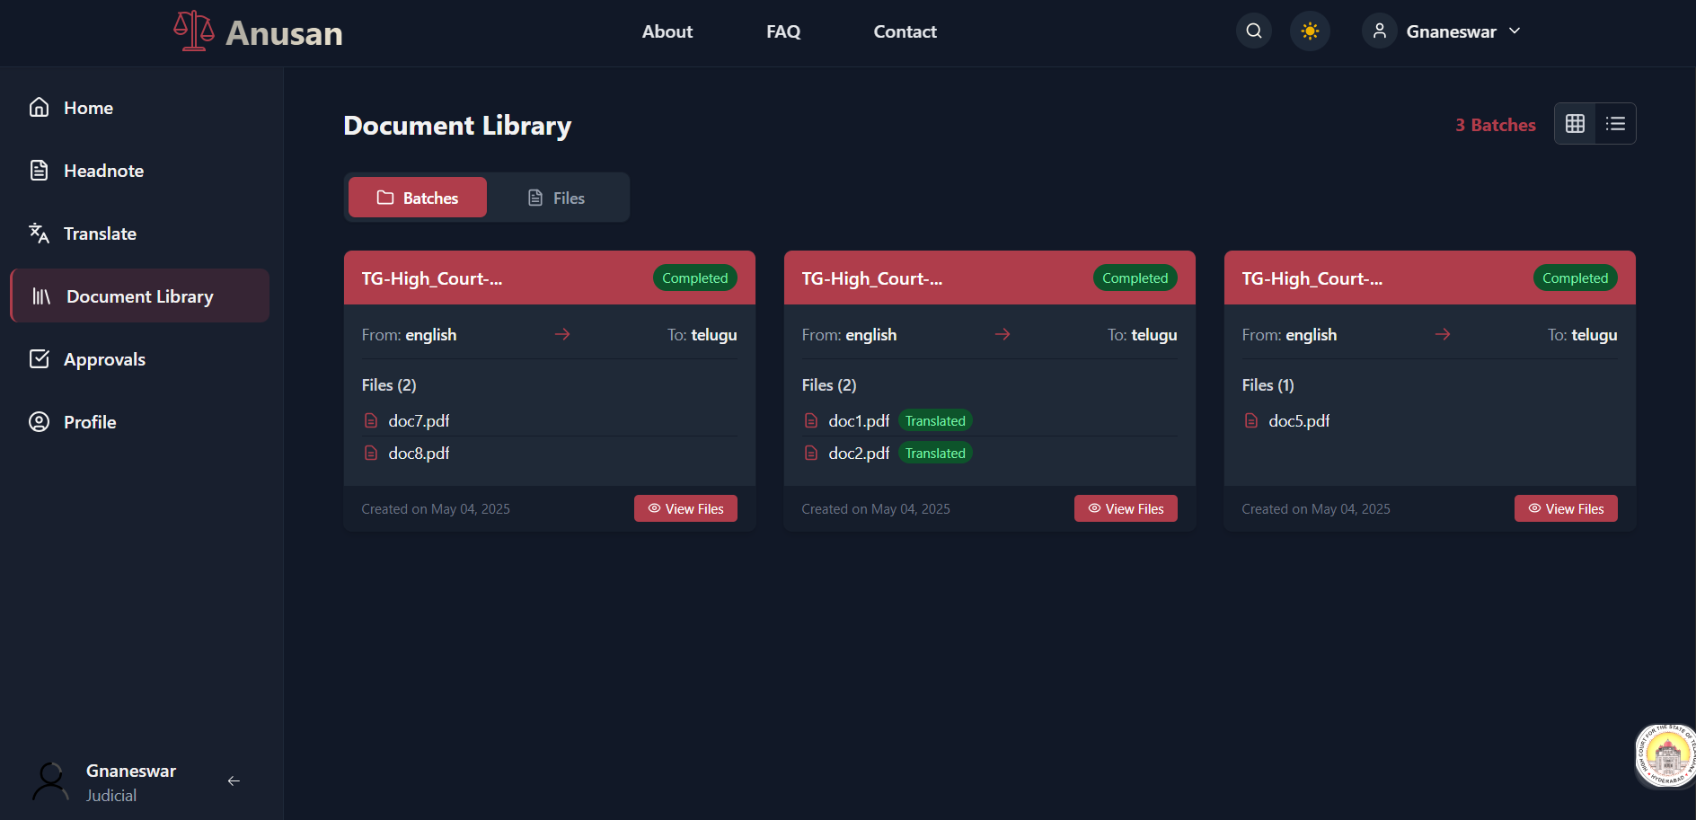This screenshot has width=1696, height=820.
Task: Expand the Batches view tab
Action: 417,197
